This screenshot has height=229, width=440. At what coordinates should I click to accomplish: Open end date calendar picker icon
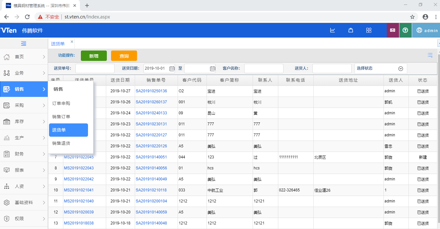[212, 68]
